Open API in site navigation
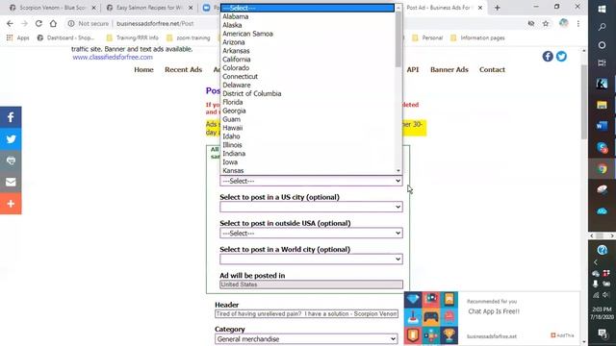Image resolution: width=616 pixels, height=346 pixels. click(x=413, y=69)
